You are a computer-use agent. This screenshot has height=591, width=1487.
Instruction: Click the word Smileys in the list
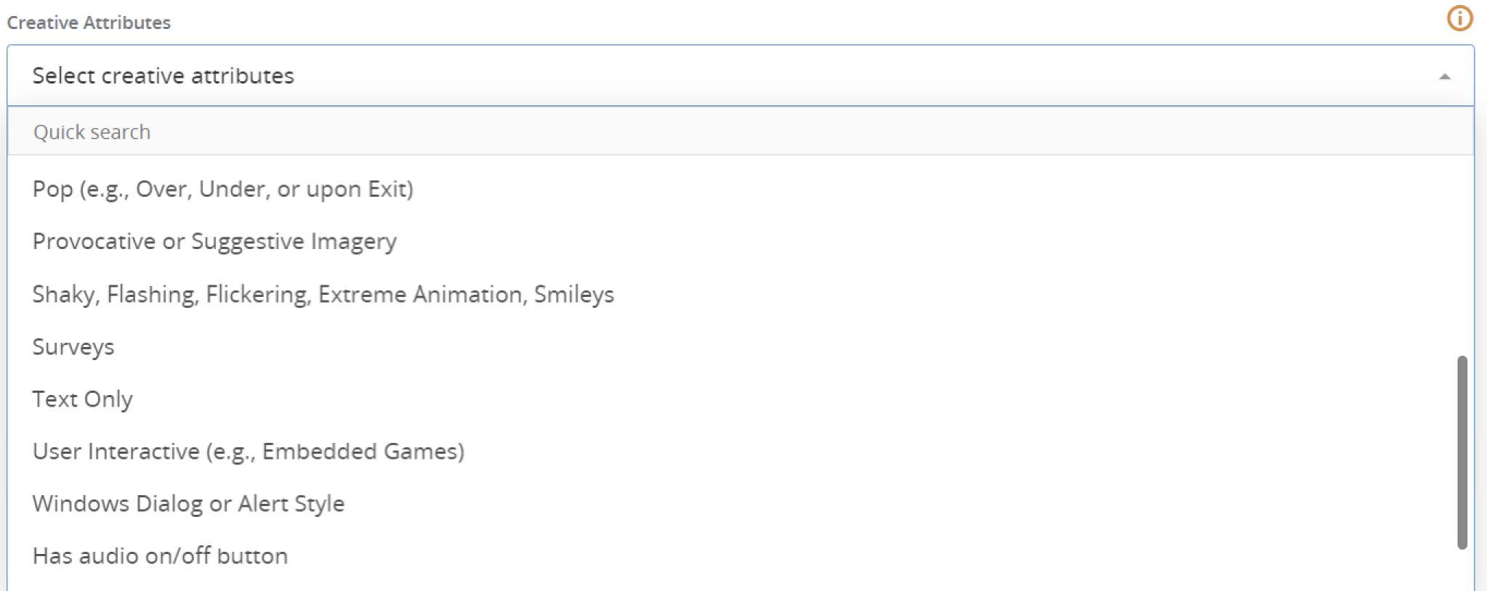[x=574, y=294]
